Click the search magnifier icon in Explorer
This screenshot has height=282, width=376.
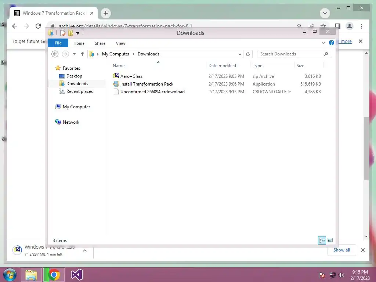click(326, 54)
